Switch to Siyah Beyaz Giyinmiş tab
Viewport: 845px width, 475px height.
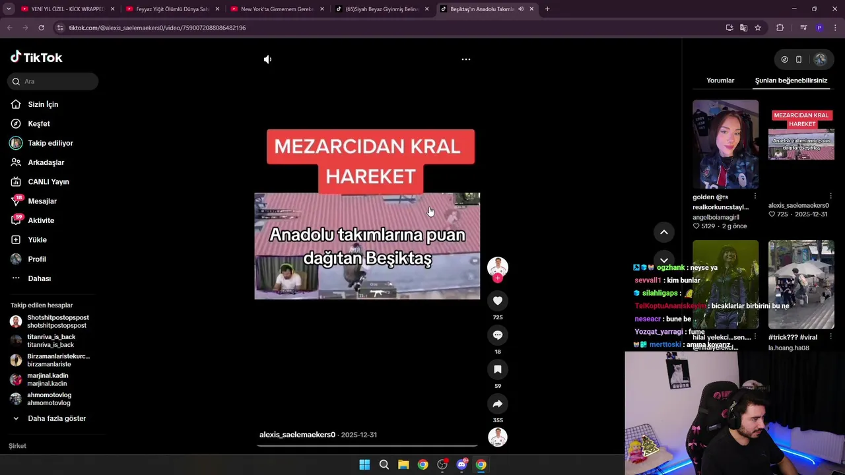[382, 9]
